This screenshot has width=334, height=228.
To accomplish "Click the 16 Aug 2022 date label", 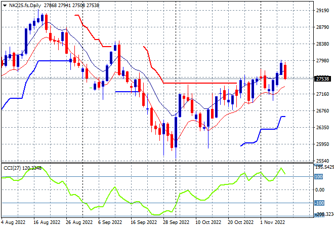I will click(47, 222).
